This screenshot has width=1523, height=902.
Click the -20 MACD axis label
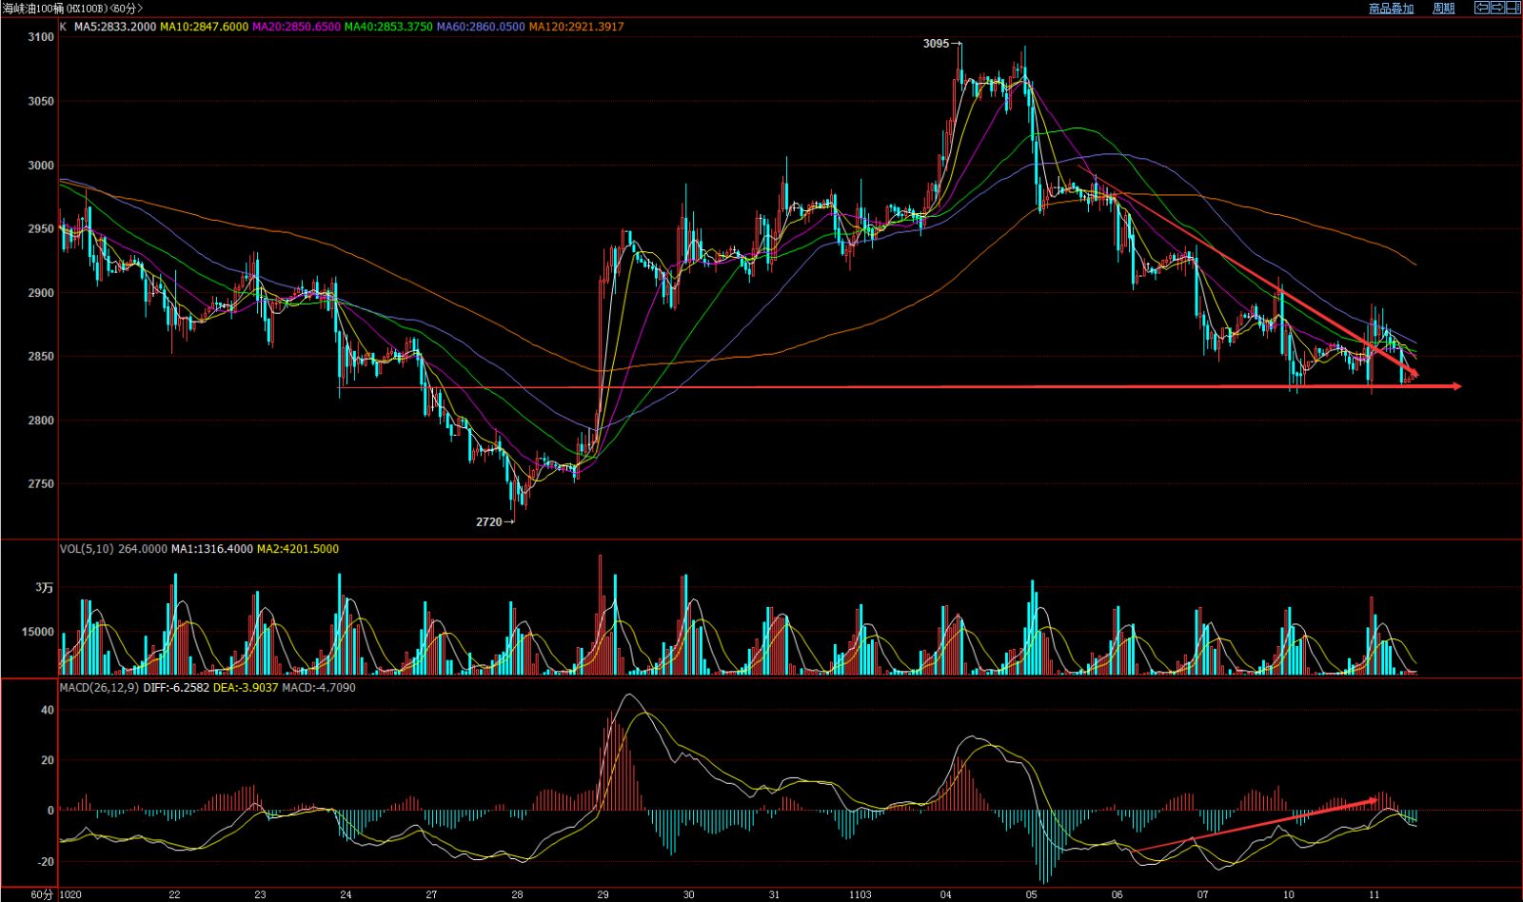(46, 862)
